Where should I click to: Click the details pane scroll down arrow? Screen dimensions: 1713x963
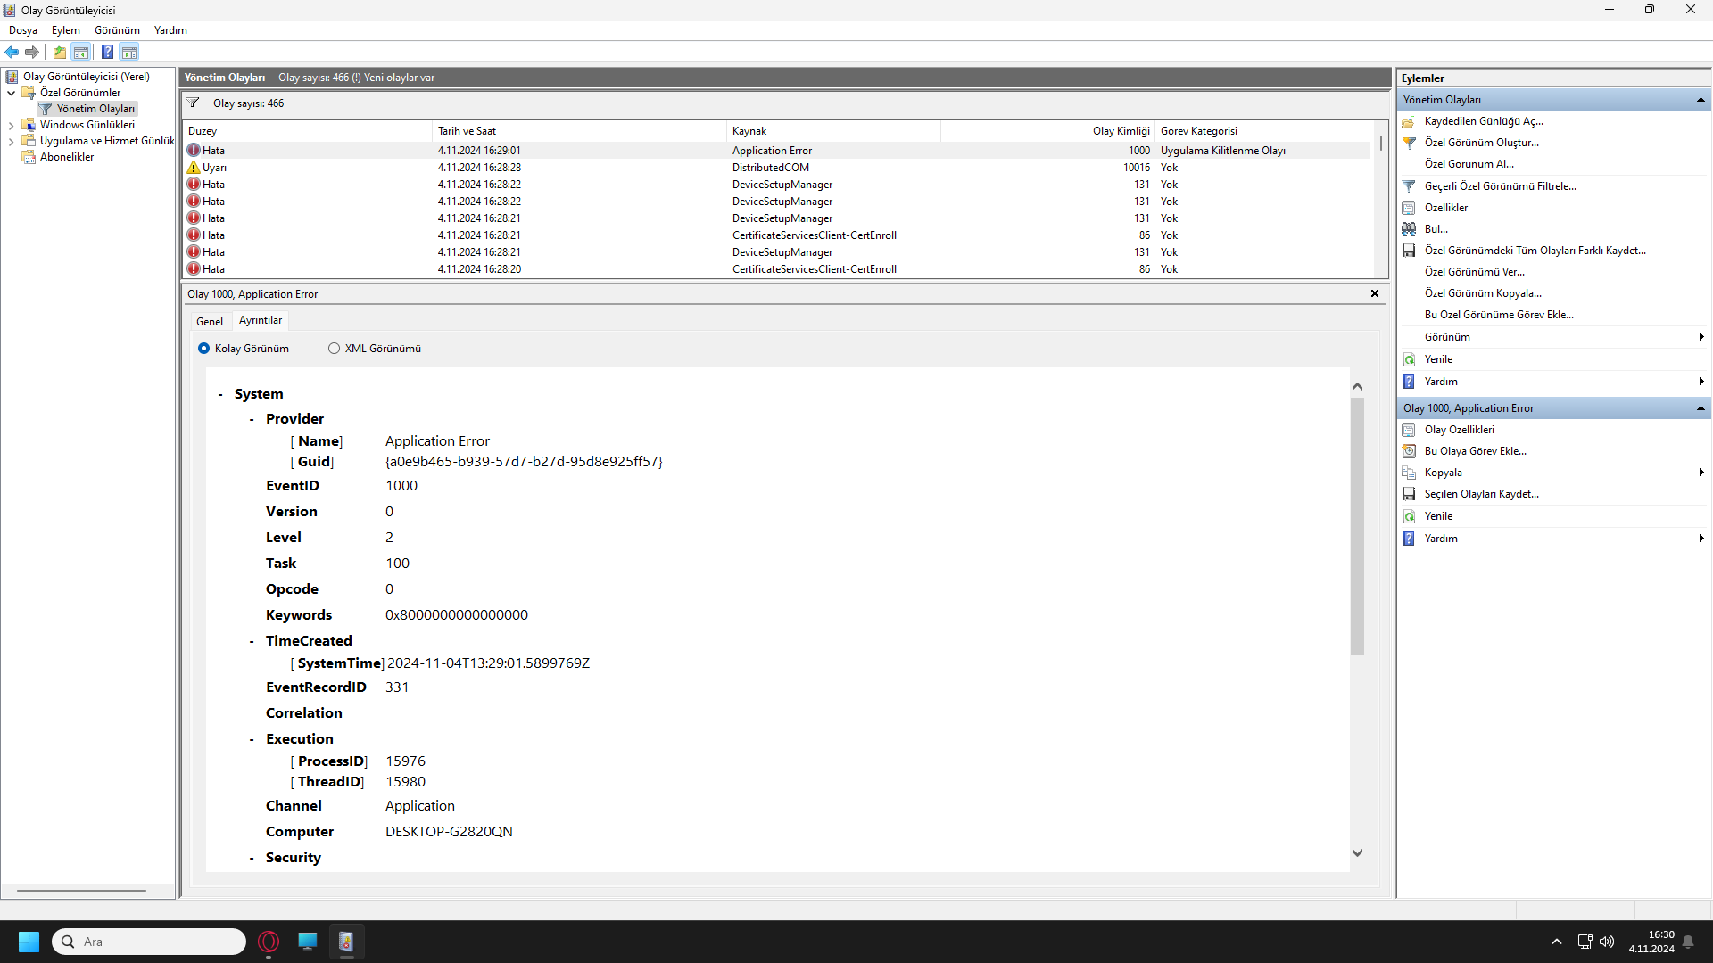(x=1357, y=852)
